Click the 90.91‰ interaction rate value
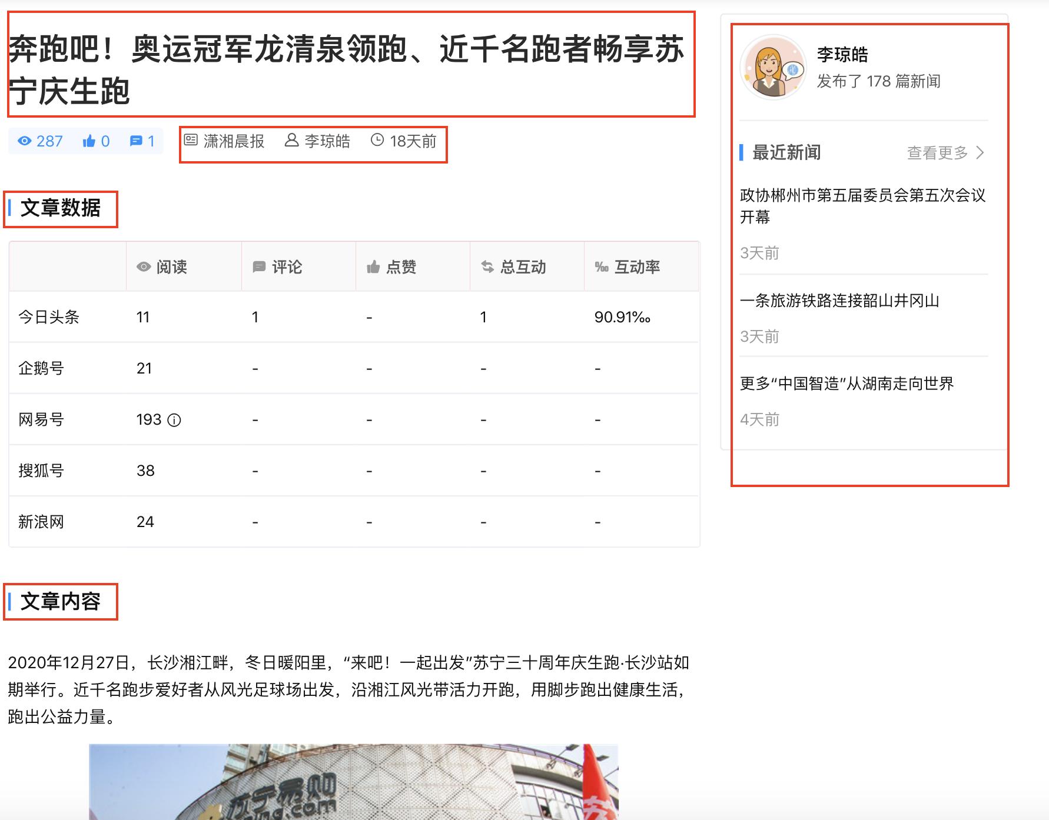 pyautogui.click(x=621, y=316)
